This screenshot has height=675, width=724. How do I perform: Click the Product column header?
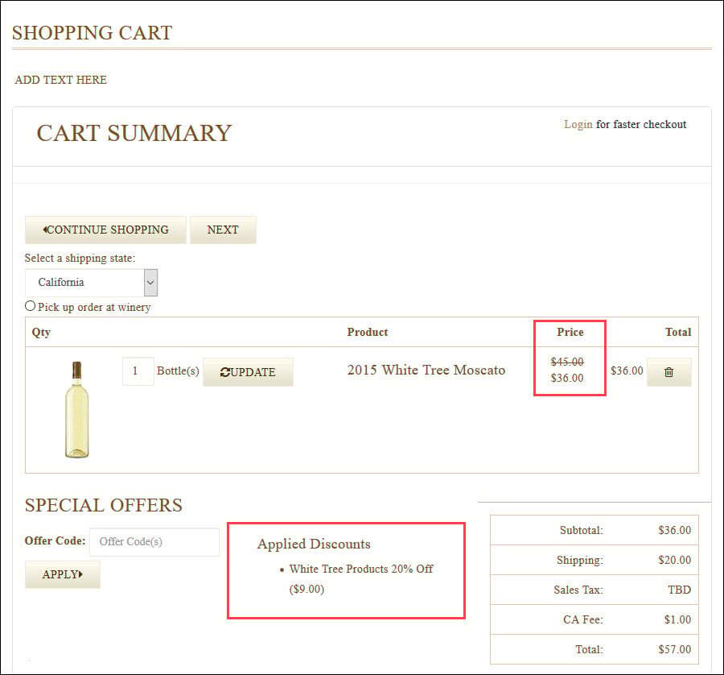(368, 332)
